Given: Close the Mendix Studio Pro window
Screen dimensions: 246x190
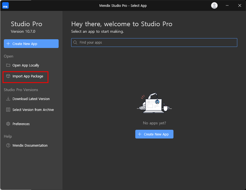Looking at the screenshot, I should 239,6.
